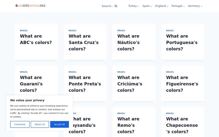This screenshot has height=137, width=219.
Task: Click the AllClubColors.com site logo
Action: pyautogui.click(x=30, y=5)
